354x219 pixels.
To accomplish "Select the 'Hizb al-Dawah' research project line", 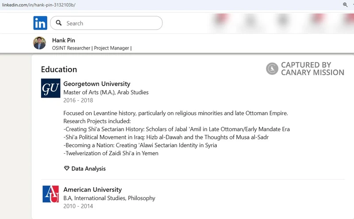I will (166, 137).
